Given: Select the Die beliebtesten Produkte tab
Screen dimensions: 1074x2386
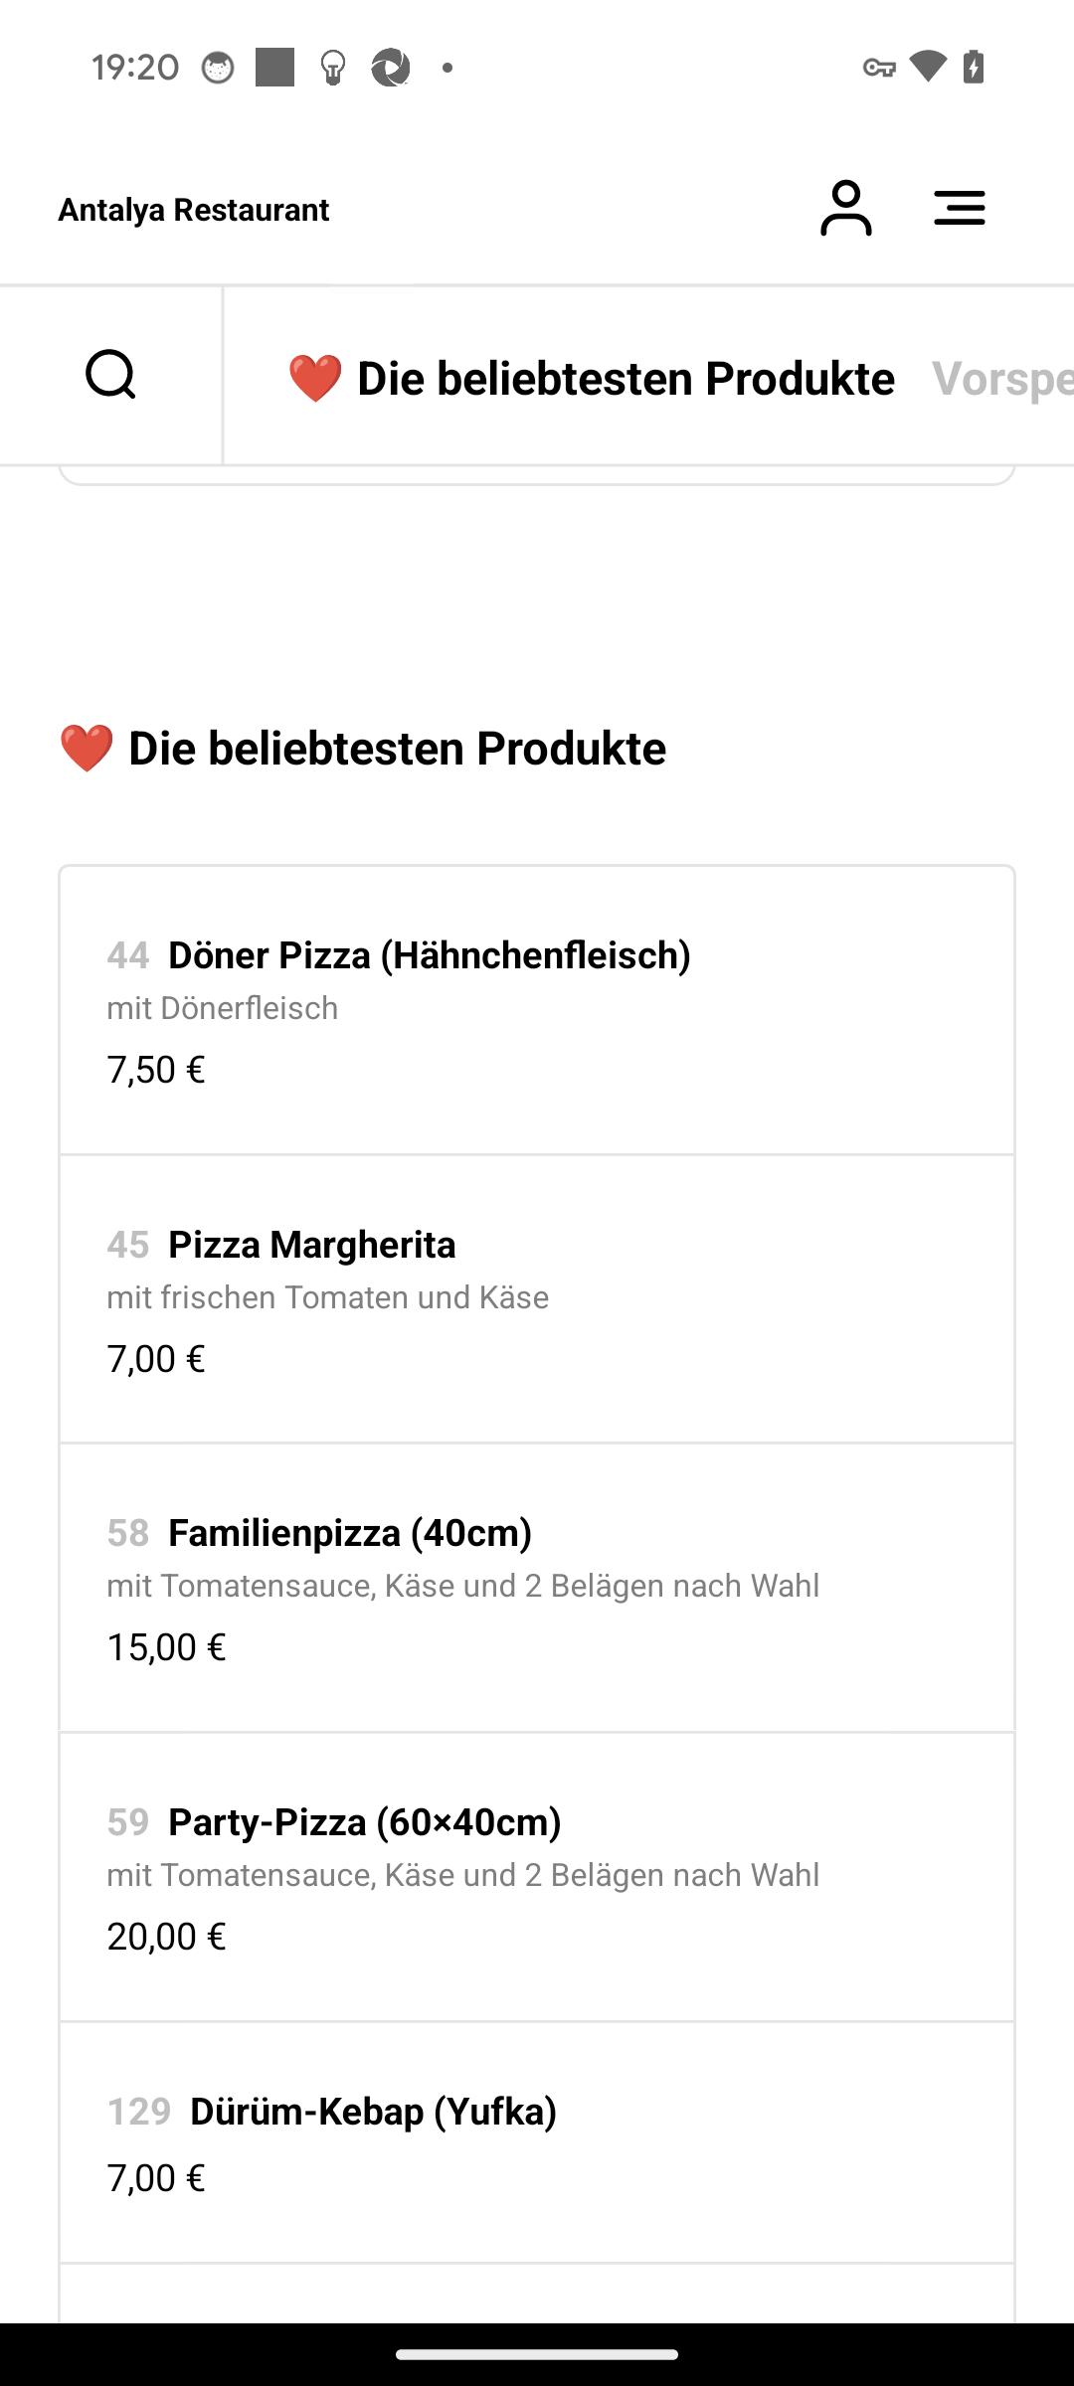Looking at the screenshot, I should point(591,379).
